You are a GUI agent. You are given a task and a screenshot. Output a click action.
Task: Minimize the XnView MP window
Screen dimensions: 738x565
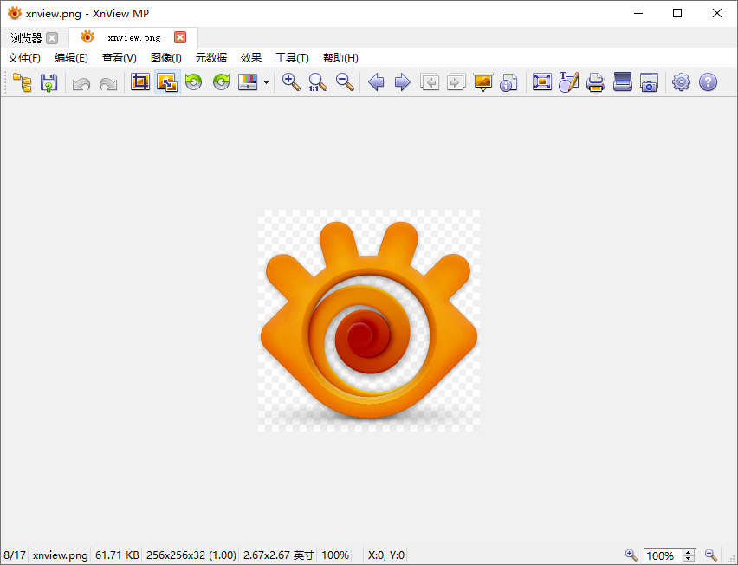638,13
